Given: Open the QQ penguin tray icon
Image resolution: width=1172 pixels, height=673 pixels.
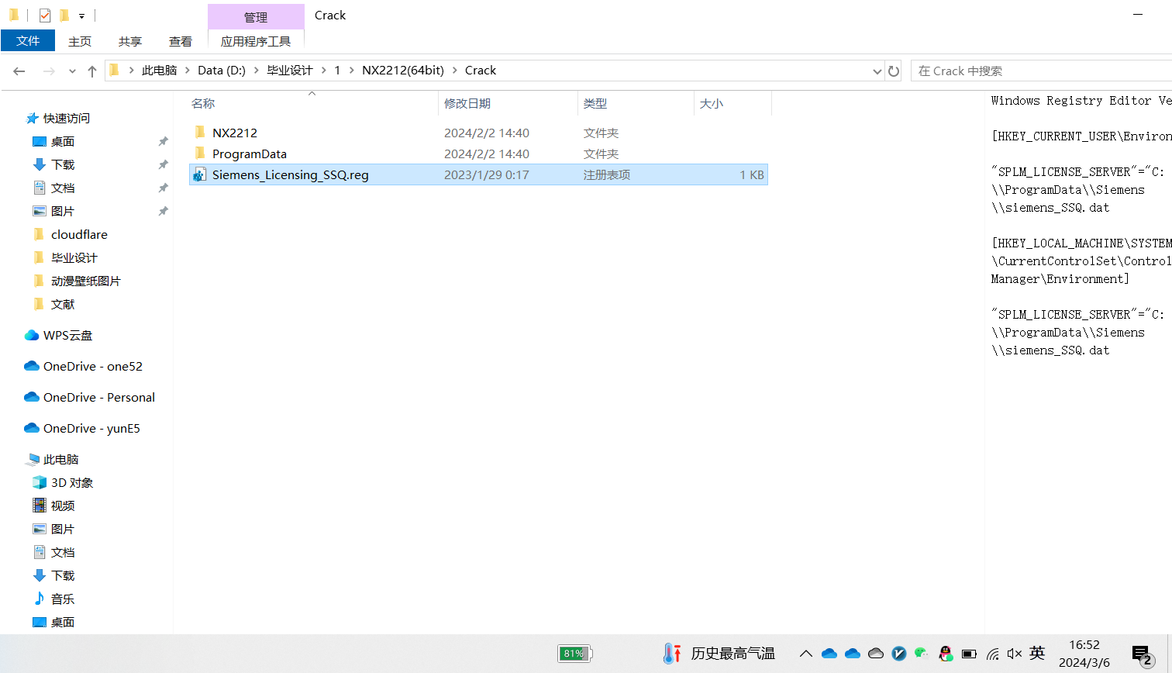Looking at the screenshot, I should 946,654.
